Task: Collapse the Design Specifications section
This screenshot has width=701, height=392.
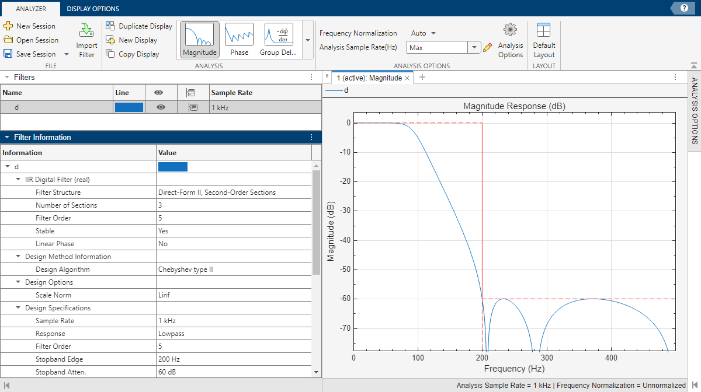Action: [18, 307]
